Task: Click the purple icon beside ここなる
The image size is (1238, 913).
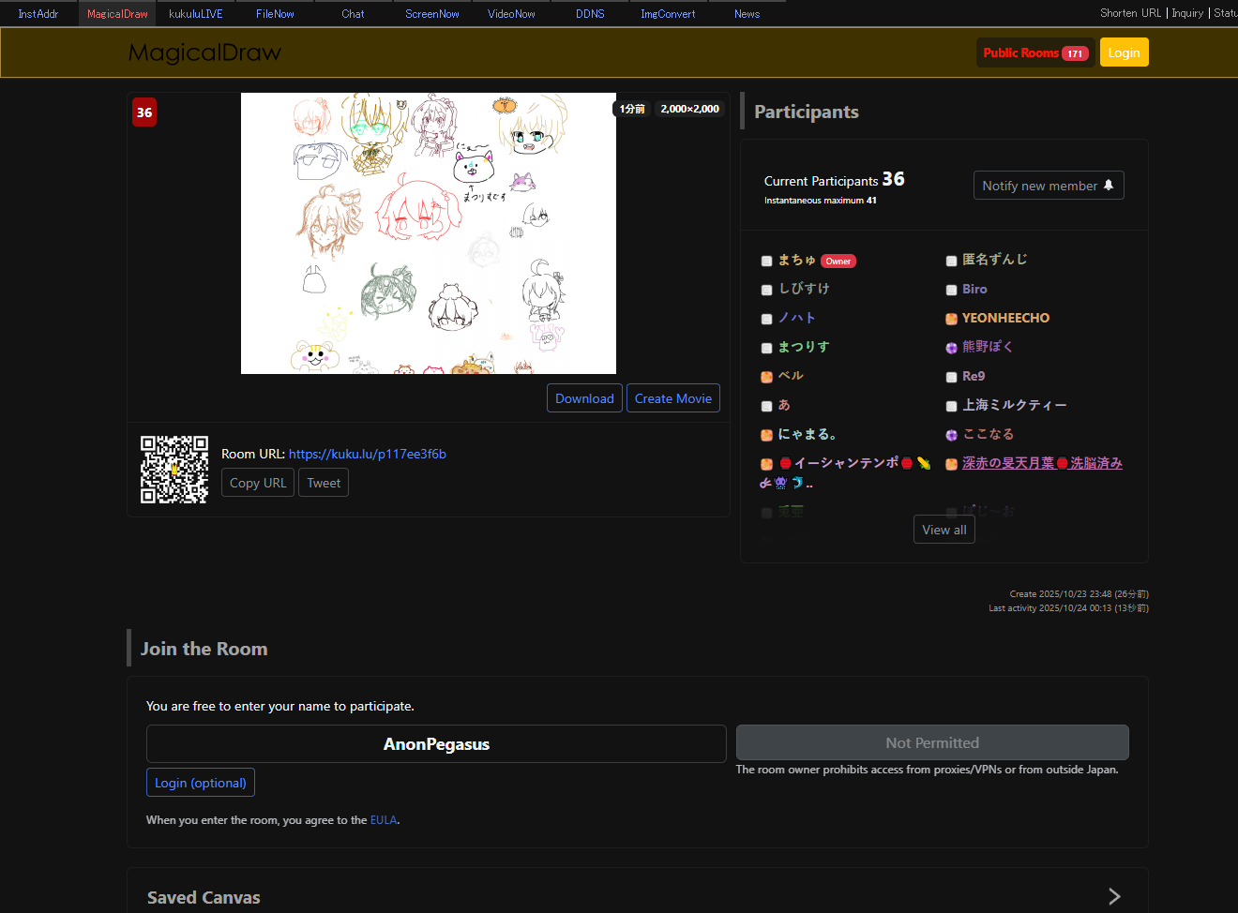Action: pyautogui.click(x=952, y=436)
